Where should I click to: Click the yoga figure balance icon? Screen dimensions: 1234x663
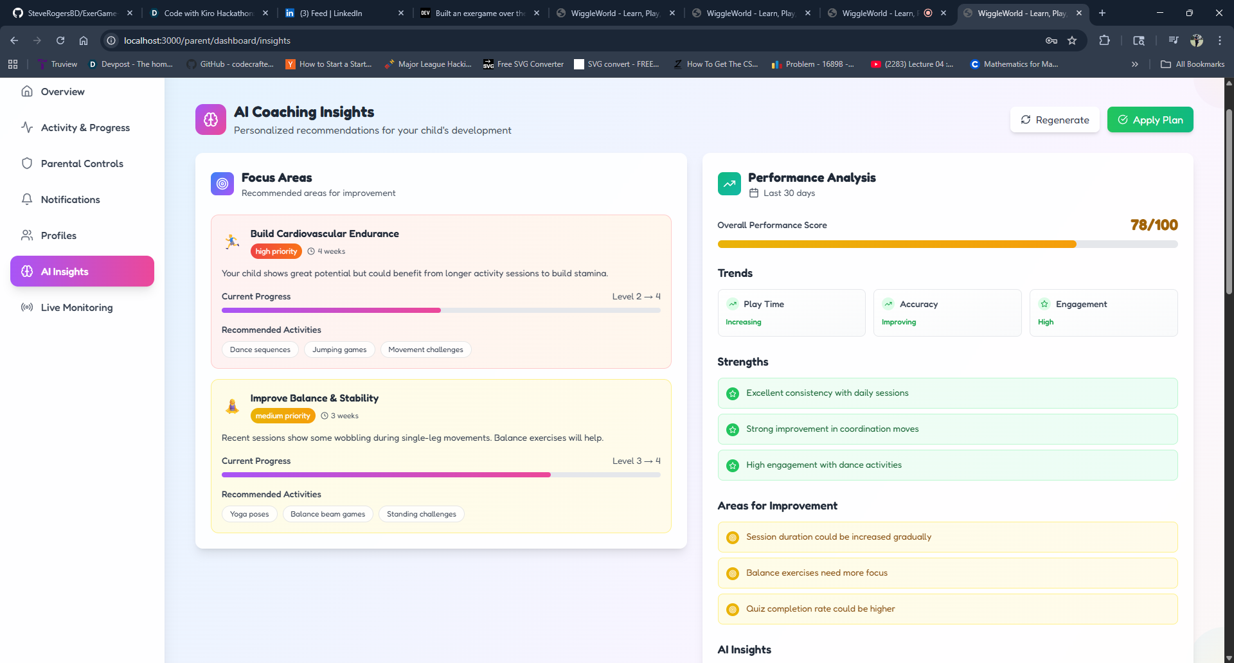click(x=232, y=406)
